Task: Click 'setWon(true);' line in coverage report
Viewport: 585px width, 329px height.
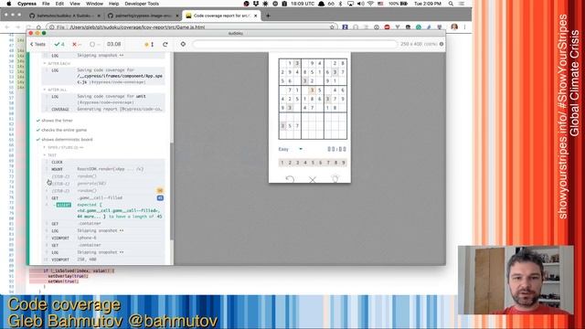Action: tap(63, 281)
